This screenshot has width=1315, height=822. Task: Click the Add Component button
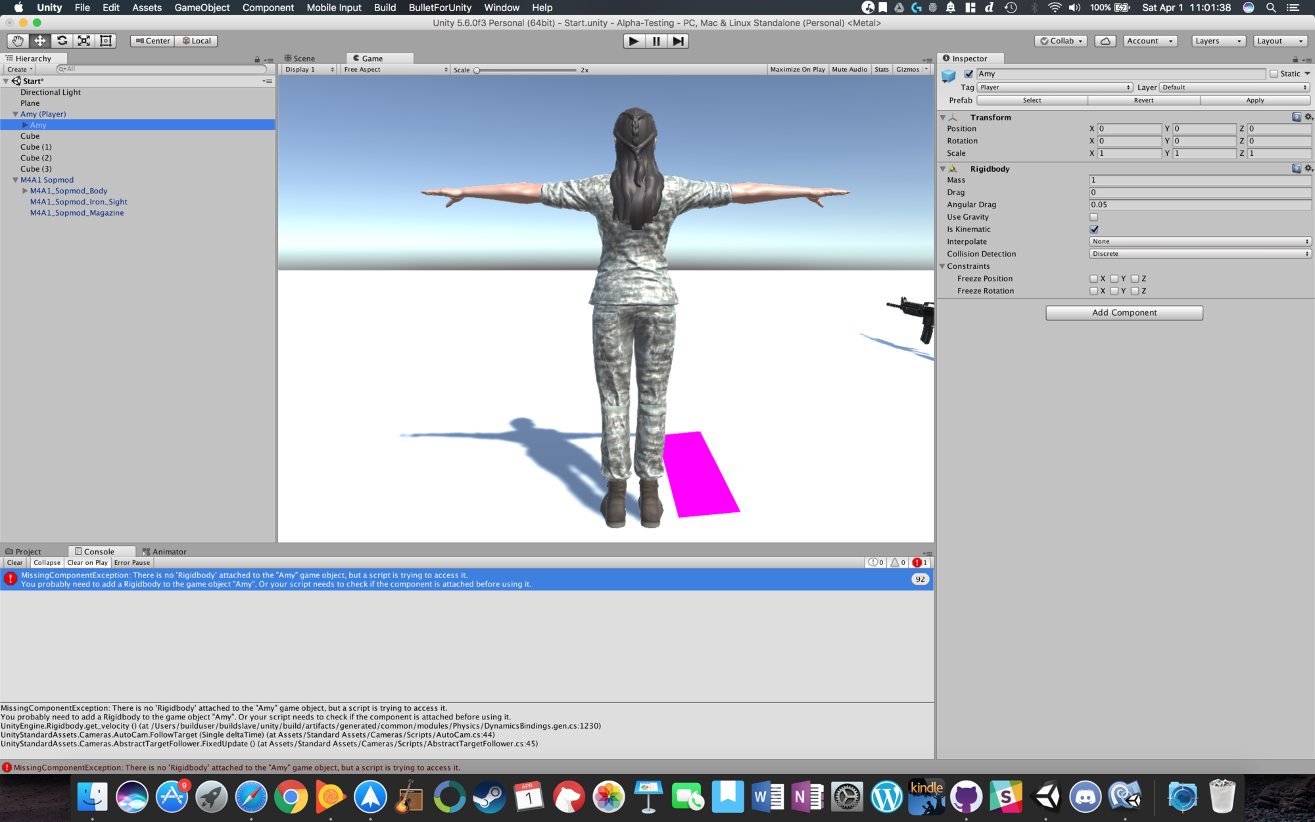(x=1124, y=312)
